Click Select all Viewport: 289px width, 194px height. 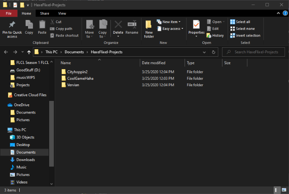click(x=240, y=22)
